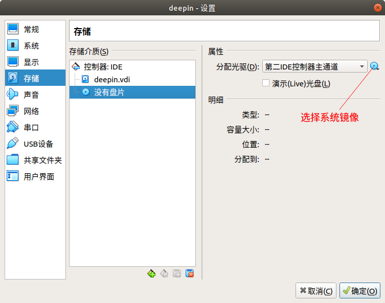Switch to 显示 settings page
385x303 pixels.
click(x=35, y=62)
